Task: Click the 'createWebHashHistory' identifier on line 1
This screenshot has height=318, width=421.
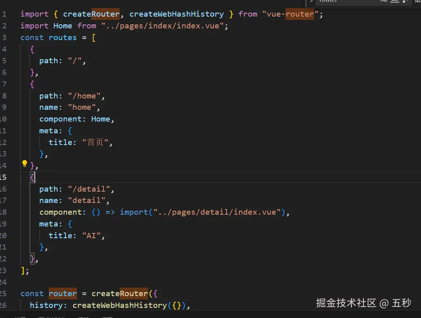Action: tap(176, 14)
